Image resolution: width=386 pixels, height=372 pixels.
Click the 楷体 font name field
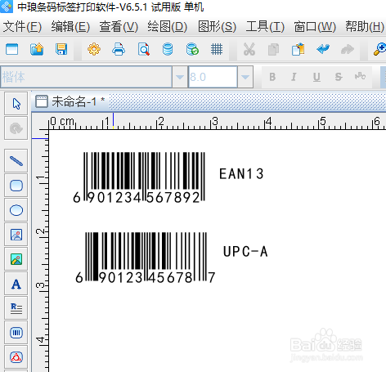click(86, 77)
